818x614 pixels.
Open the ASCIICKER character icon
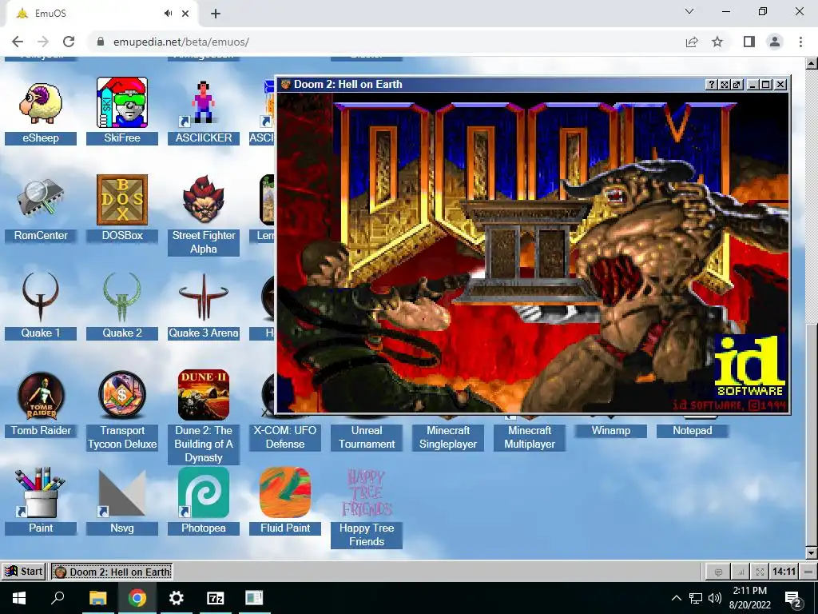point(203,102)
